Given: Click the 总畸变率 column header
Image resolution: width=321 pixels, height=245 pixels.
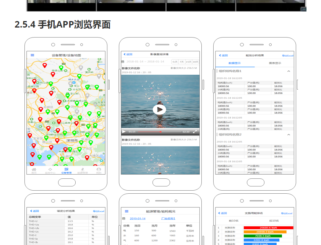Looking at the screenshot, I should 35,217.
